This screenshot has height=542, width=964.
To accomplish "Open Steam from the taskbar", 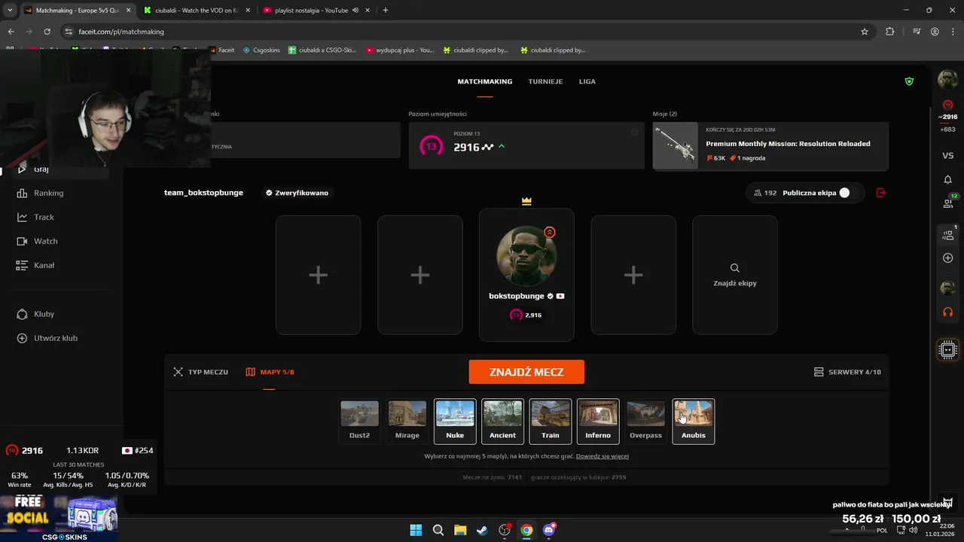I will (482, 530).
